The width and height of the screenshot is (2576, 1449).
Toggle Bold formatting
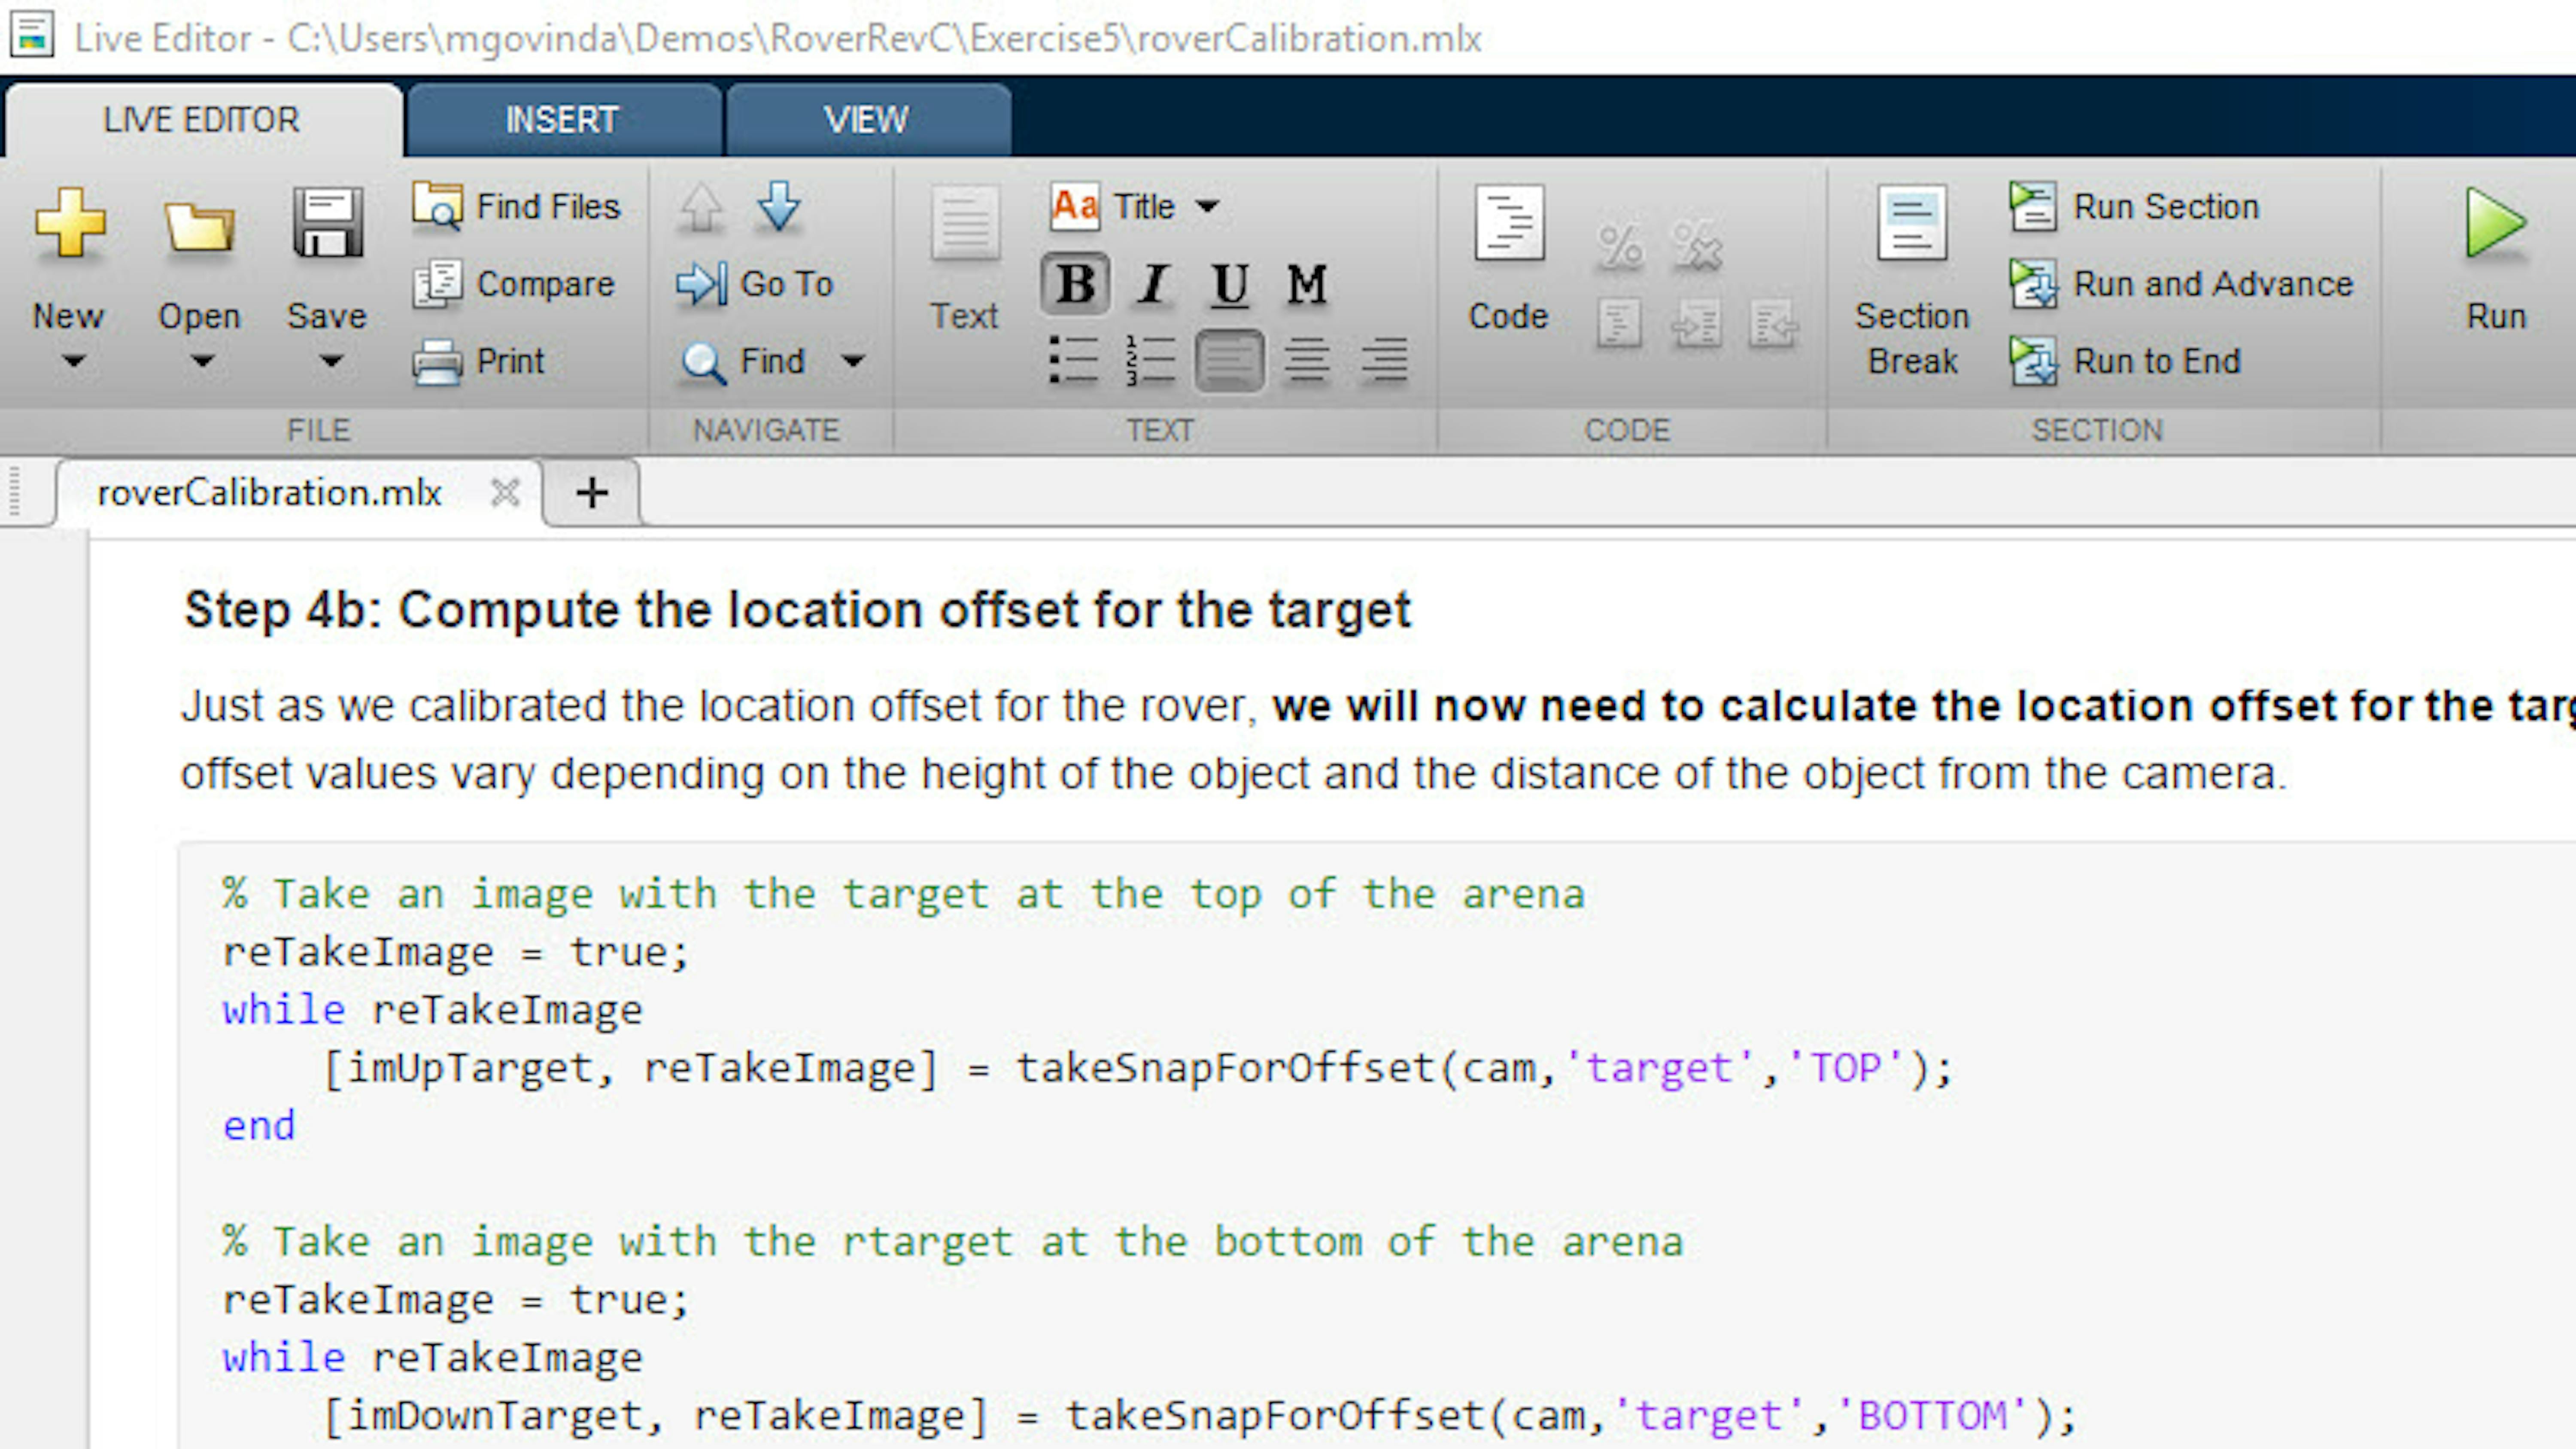pos(1075,284)
